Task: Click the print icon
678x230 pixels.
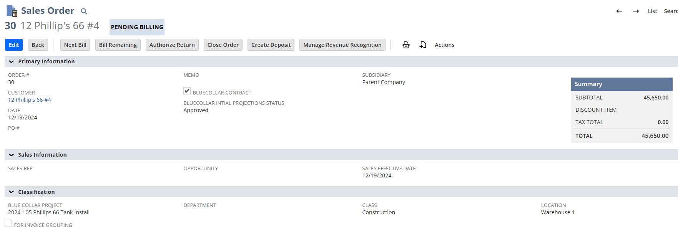Action: coord(406,45)
